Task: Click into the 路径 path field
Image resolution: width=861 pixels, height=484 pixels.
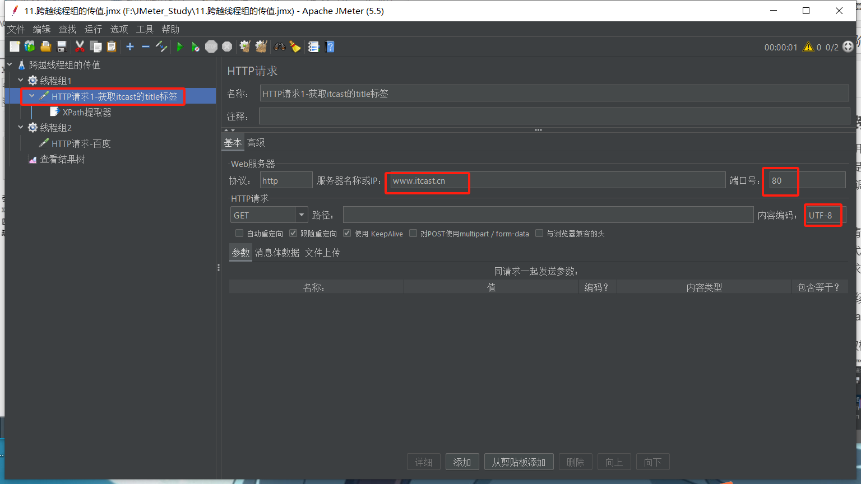Action: coord(548,215)
